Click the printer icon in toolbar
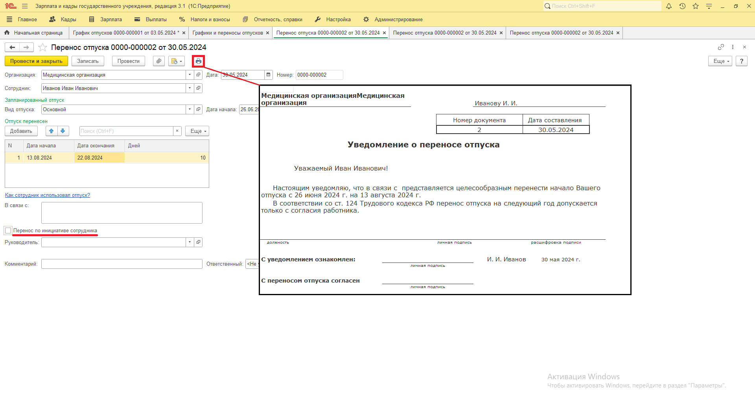Viewport: 755px width, 404px height. pos(198,61)
